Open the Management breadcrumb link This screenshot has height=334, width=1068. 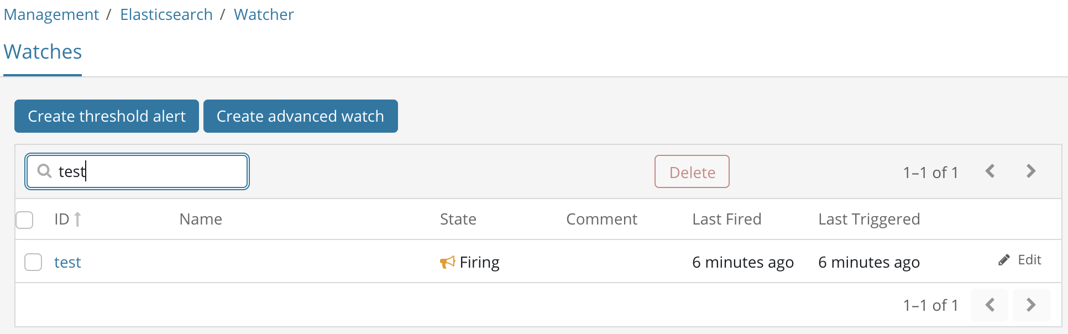tap(51, 14)
